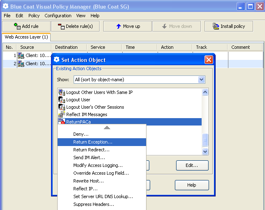
Task: Click the Move down arrow icon
Action: (164, 26)
